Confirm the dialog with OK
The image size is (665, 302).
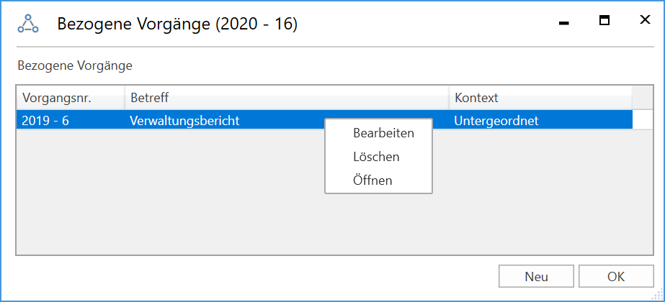point(615,277)
